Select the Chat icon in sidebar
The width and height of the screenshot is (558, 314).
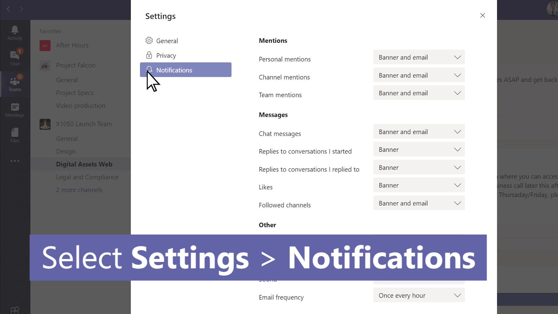[15, 58]
